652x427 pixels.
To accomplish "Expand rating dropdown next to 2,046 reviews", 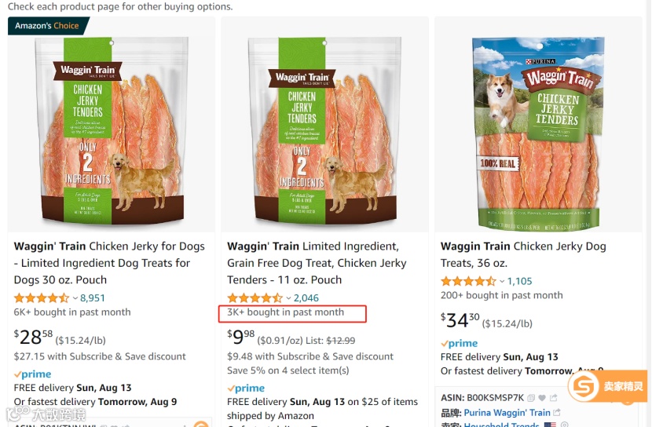I will click(x=288, y=298).
